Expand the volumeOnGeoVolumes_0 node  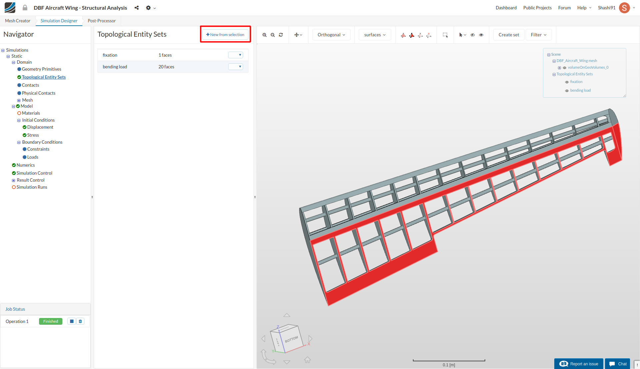(x=559, y=68)
